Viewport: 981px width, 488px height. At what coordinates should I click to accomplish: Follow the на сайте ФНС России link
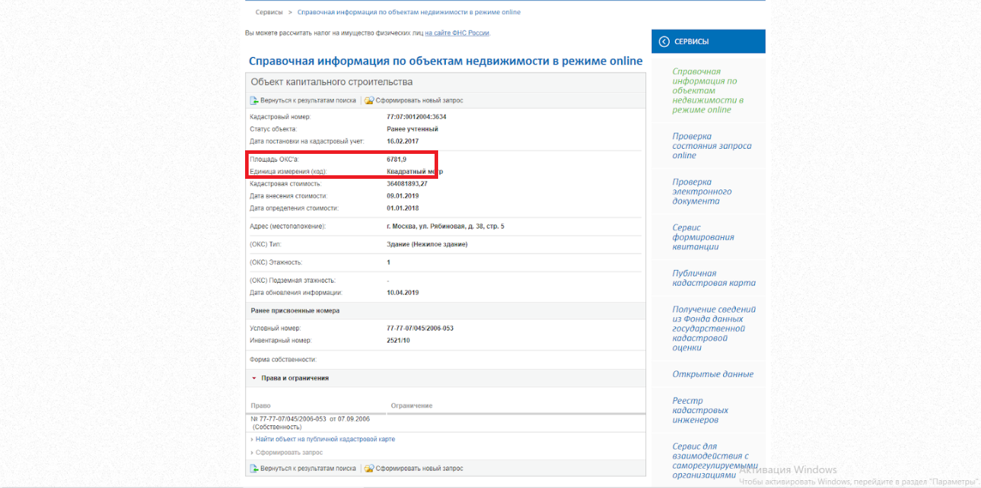coord(457,33)
